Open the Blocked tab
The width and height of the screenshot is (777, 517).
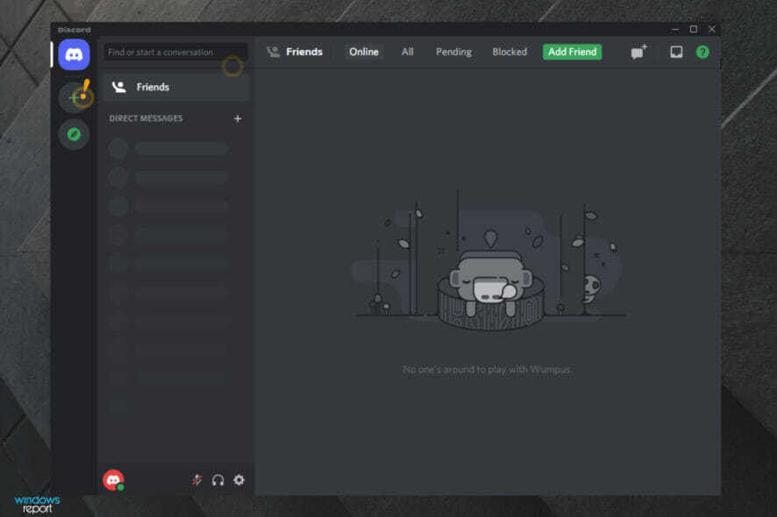coord(510,52)
